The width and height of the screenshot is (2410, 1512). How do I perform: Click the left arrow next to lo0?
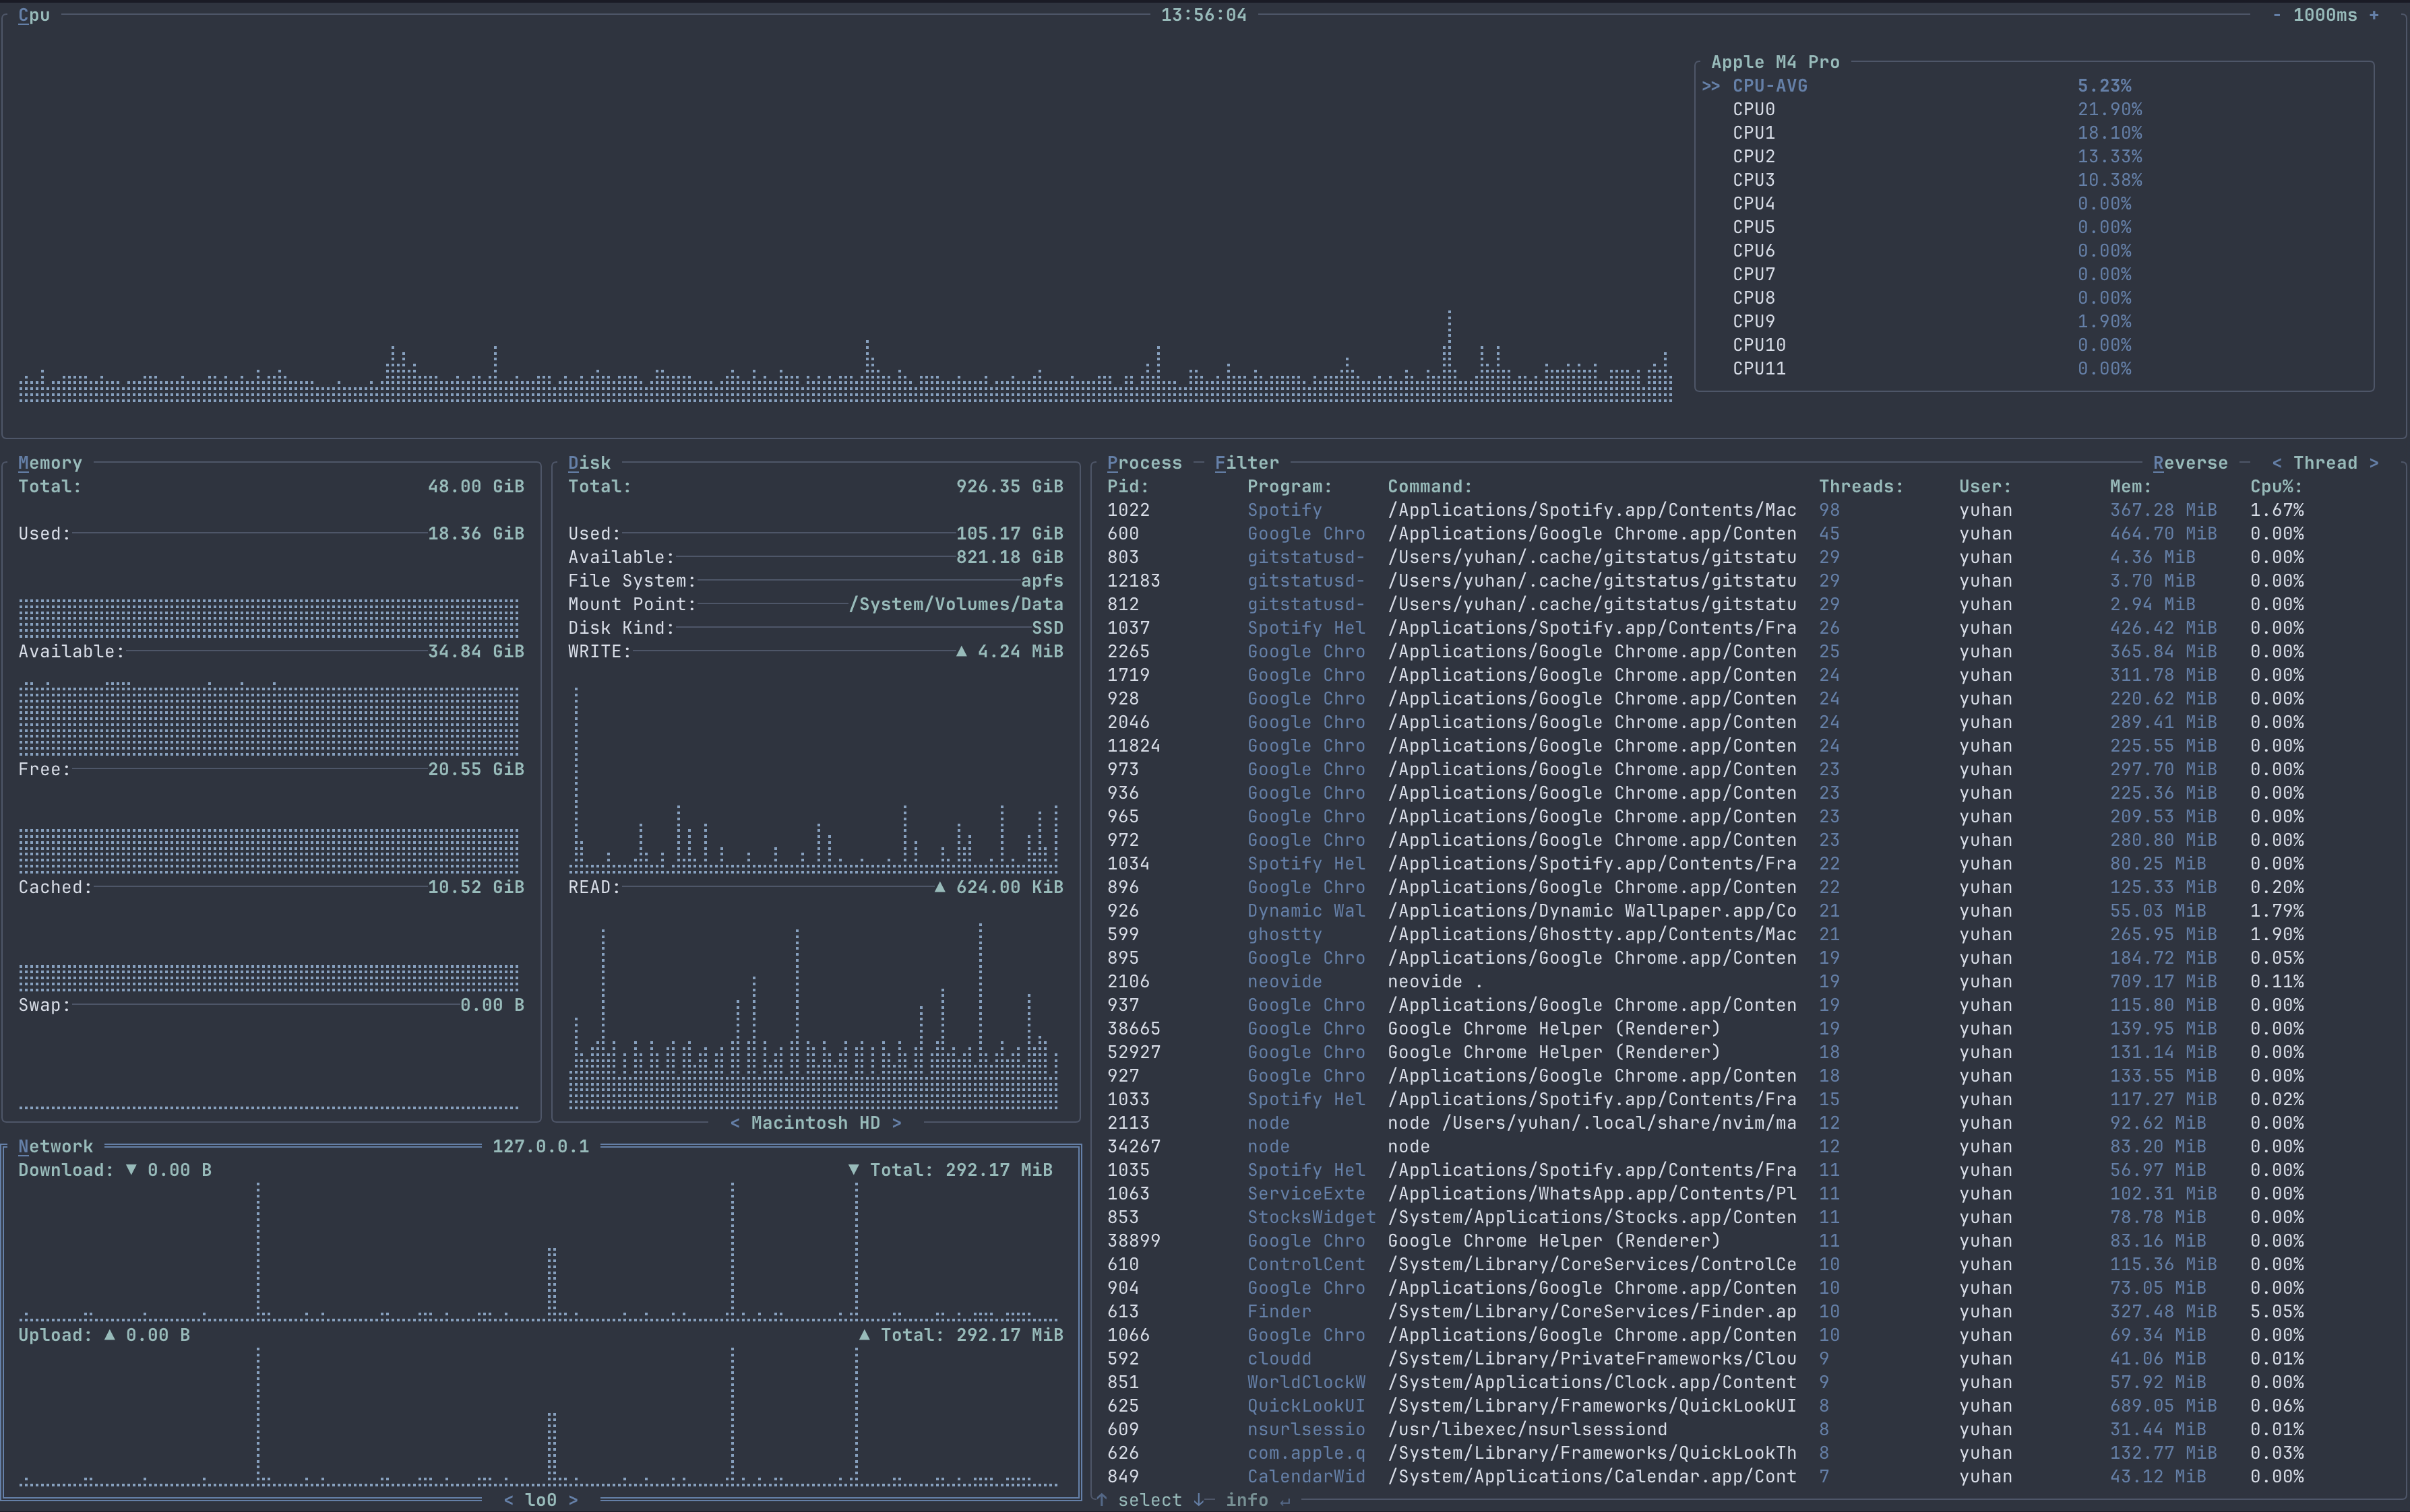point(510,1499)
